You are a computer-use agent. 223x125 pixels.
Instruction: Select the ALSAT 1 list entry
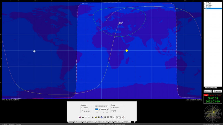[208, 2]
